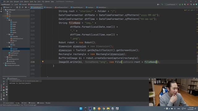Click the wrench icon in Run panel
The image size is (198, 111).
(x=4, y=84)
